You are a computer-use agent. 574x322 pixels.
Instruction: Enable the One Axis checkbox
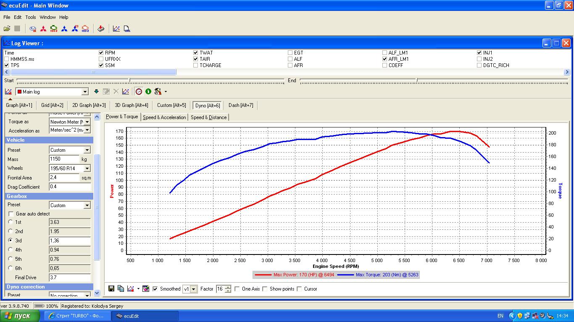pos(237,289)
